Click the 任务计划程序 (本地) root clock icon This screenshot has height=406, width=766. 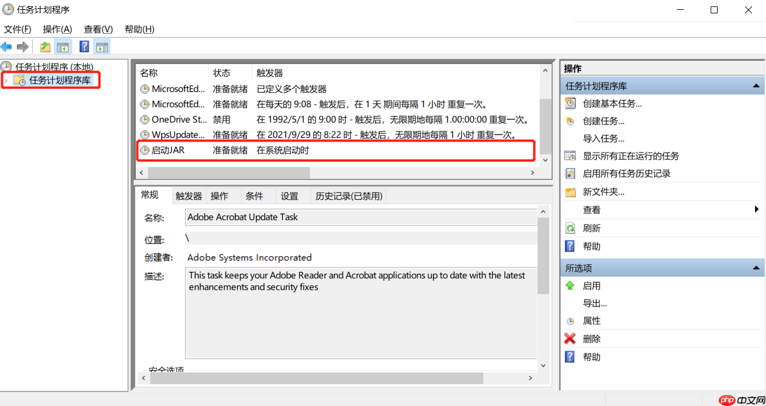click(x=6, y=67)
